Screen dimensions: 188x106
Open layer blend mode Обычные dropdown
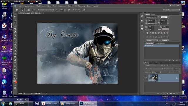[x=154, y=69]
